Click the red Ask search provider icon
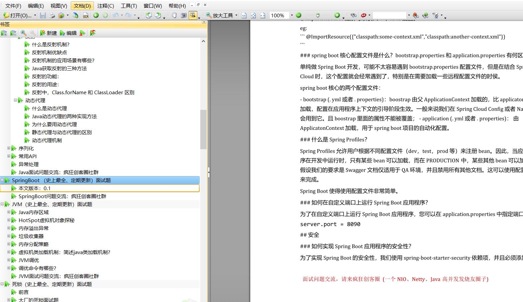 click(x=364, y=15)
